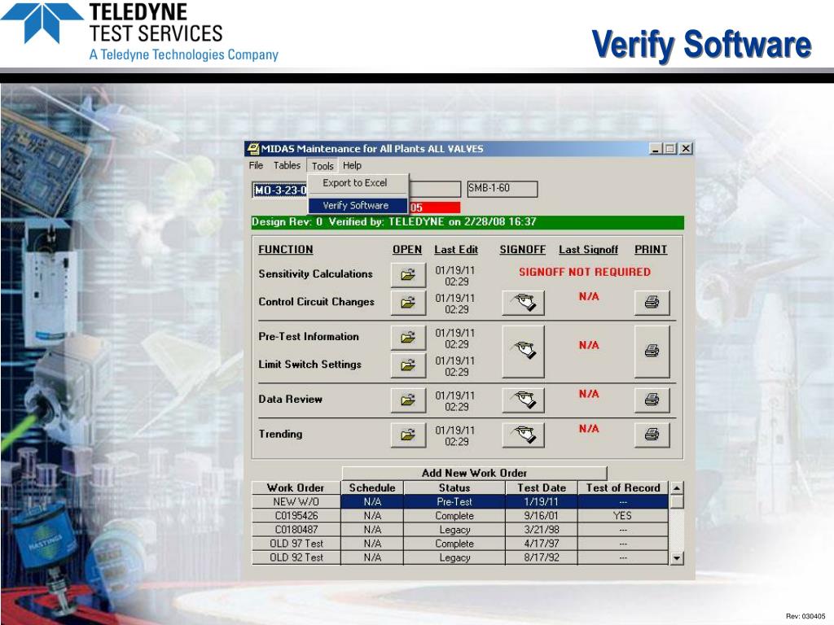Print Pre-Test and Limit Switch group
The image size is (834, 625).
652,352
